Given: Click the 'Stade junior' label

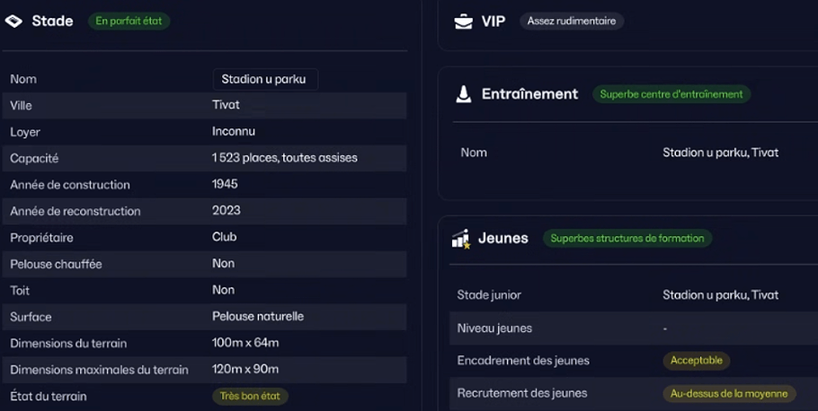Looking at the screenshot, I should click(x=489, y=295).
